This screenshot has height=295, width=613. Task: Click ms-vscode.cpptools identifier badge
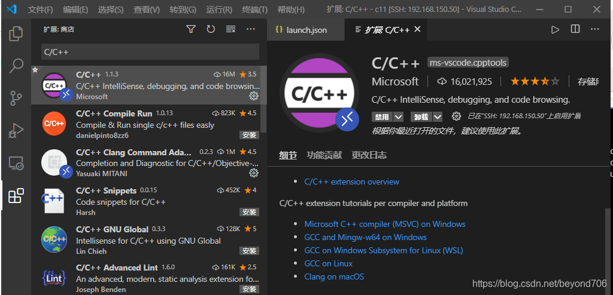(468, 63)
